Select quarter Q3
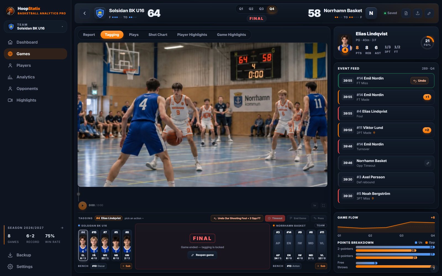This screenshot has height=276, width=442. [x=261, y=9]
